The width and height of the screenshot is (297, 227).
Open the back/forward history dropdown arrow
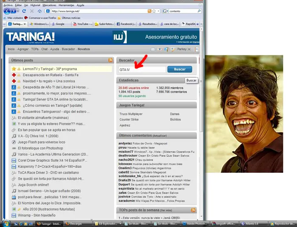point(18,11)
